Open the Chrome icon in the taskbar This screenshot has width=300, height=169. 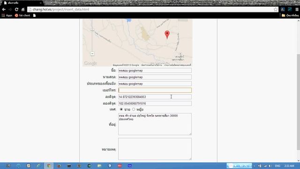tap(49, 166)
